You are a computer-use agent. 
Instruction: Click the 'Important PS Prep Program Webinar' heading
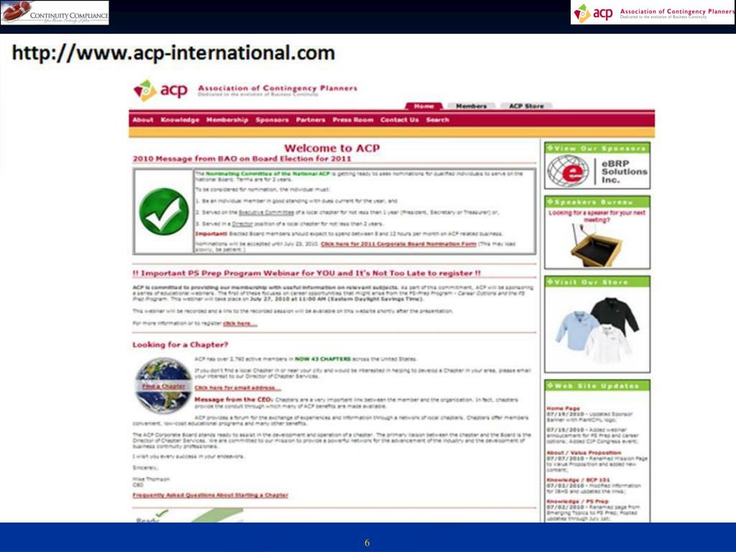point(306,273)
